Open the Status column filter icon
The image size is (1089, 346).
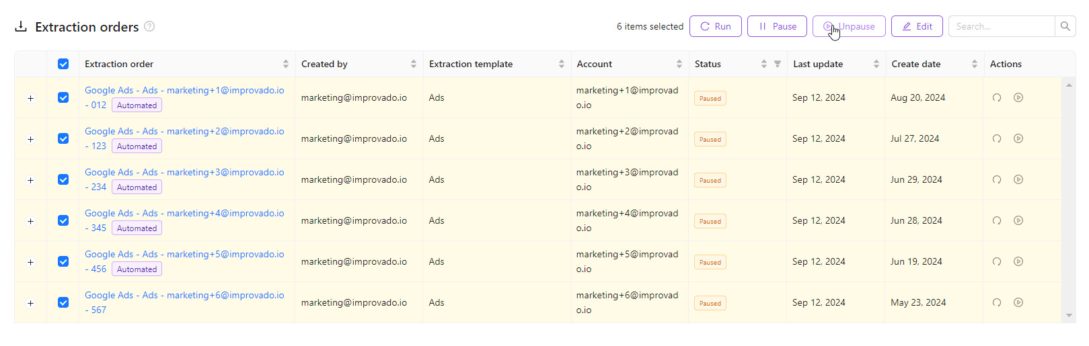[778, 64]
